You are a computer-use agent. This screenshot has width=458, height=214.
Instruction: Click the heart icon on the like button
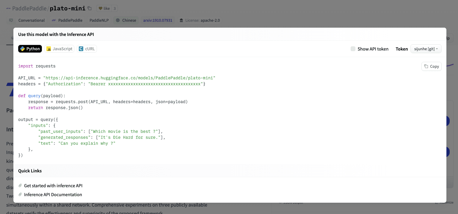click(x=101, y=8)
